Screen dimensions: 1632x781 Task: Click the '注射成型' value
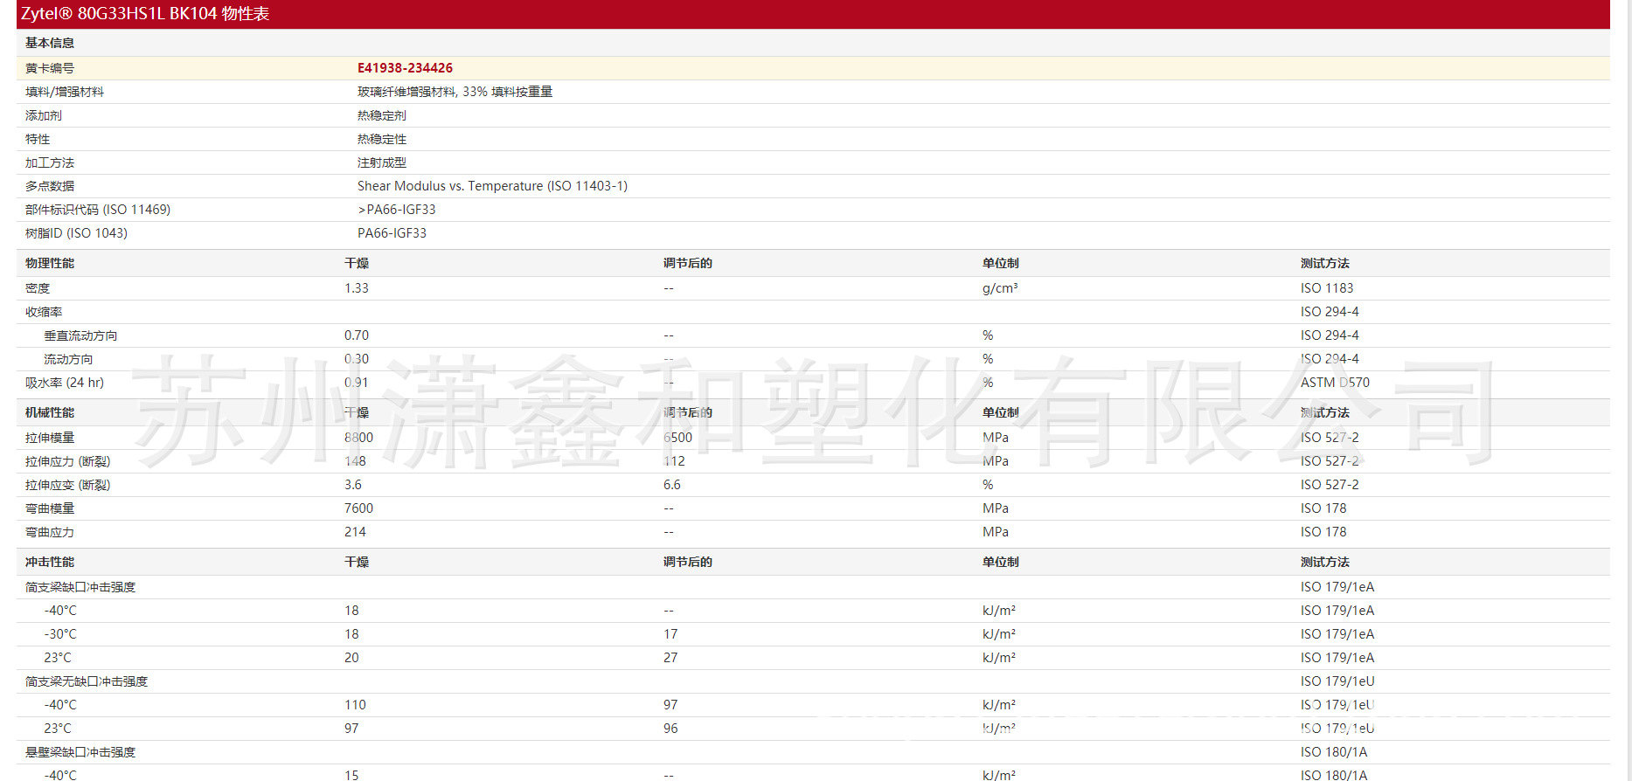tap(382, 162)
